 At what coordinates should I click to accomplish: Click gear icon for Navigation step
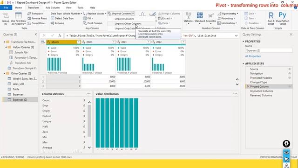[x=290, y=73]
